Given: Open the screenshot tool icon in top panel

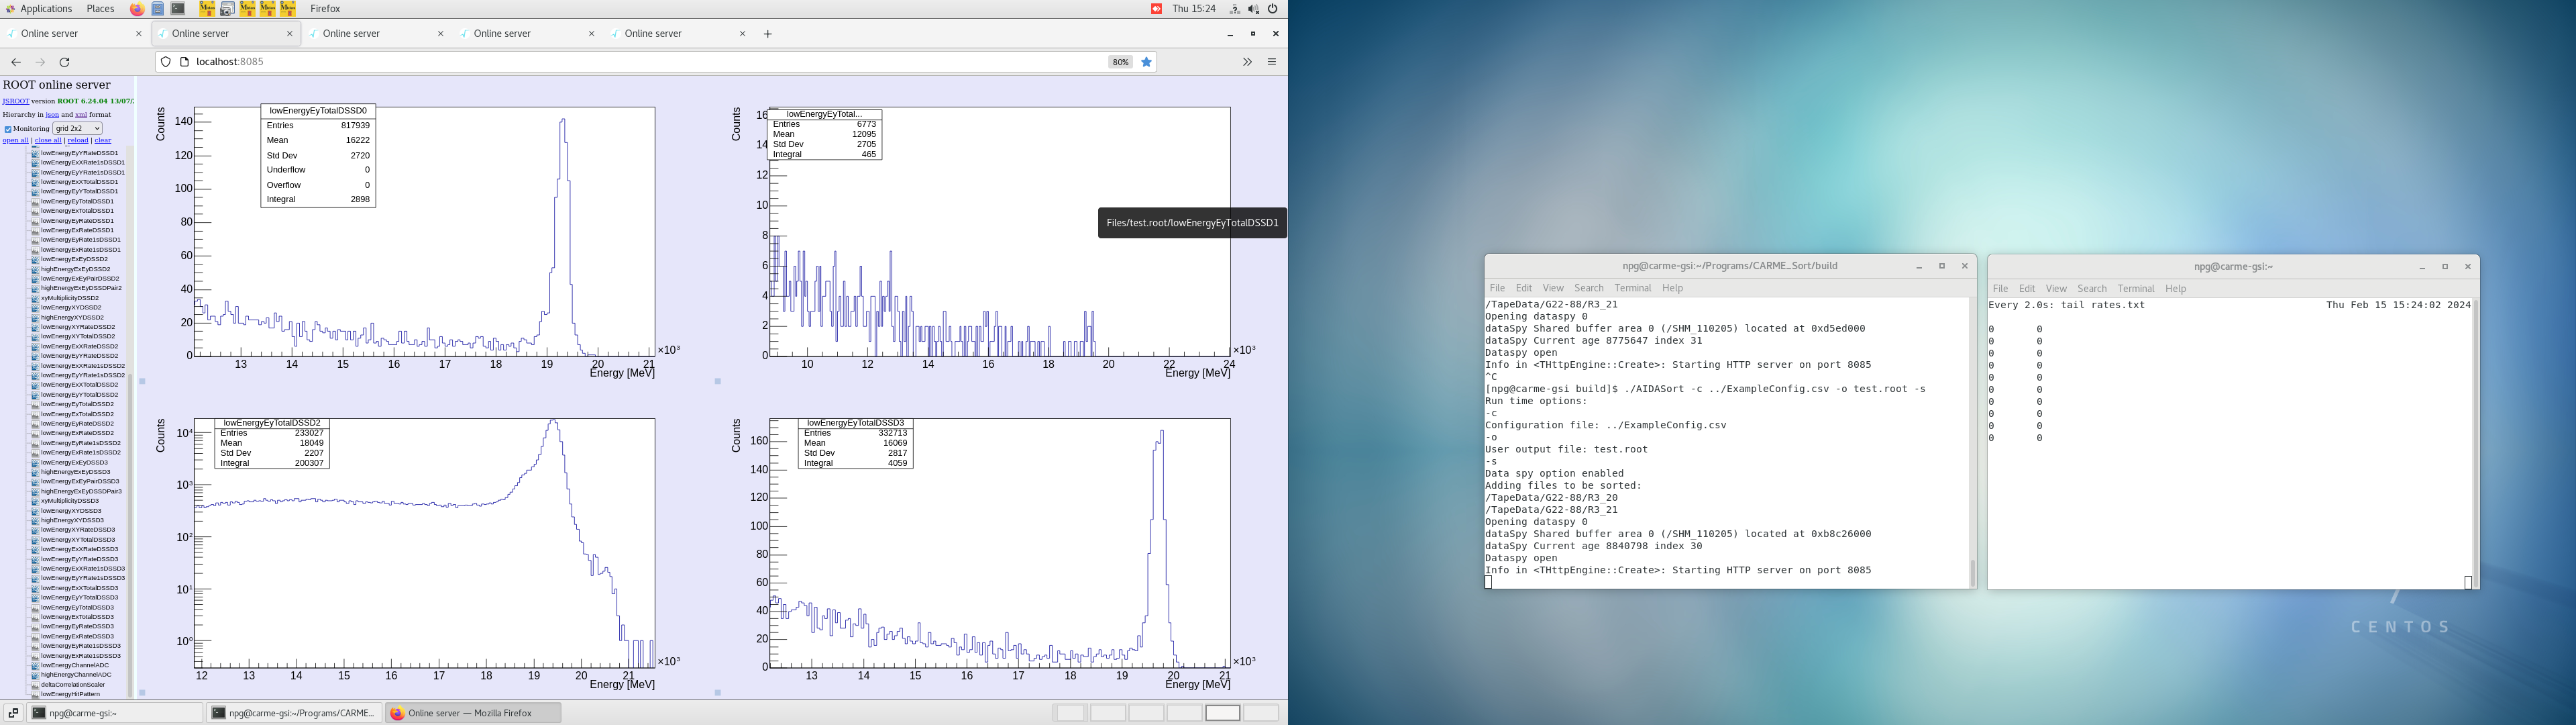Looking at the screenshot, I should 227,9.
